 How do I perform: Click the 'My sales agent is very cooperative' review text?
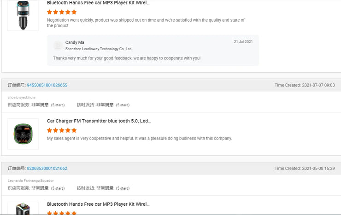139,138
